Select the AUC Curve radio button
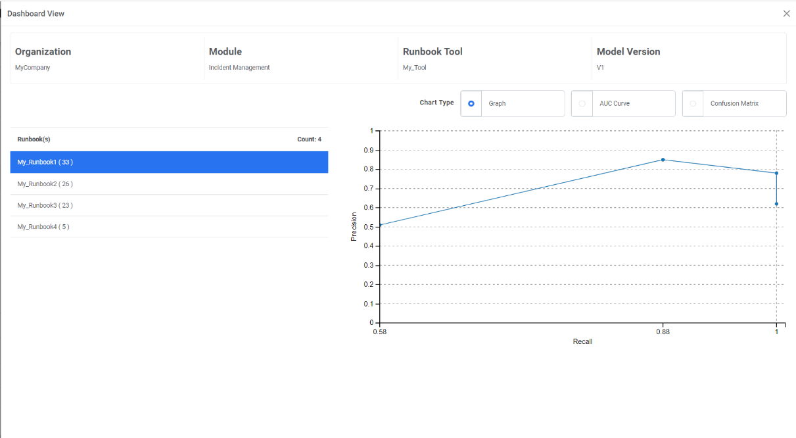 coord(582,104)
